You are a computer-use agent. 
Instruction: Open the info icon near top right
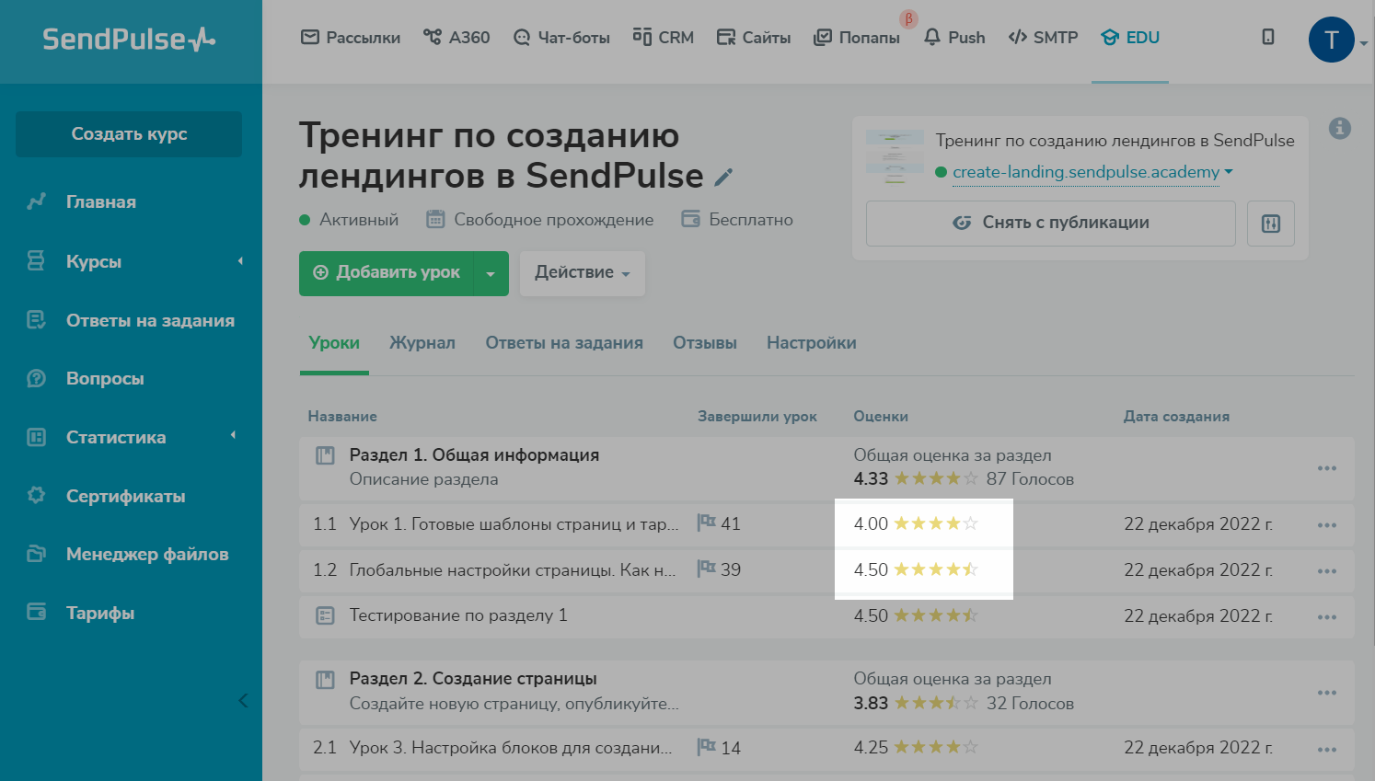[x=1340, y=129]
